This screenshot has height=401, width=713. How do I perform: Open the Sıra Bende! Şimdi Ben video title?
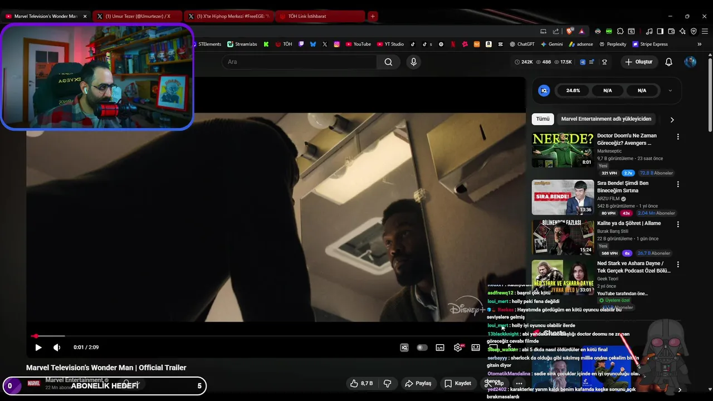click(x=623, y=187)
